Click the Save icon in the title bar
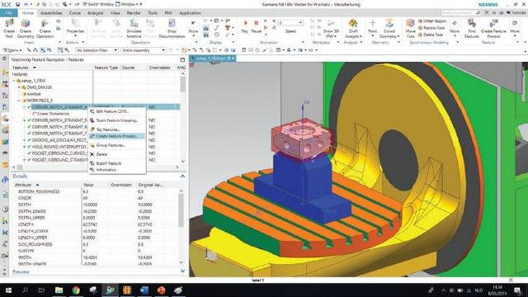Viewport: 528px width, 297px height. [x=18, y=4]
